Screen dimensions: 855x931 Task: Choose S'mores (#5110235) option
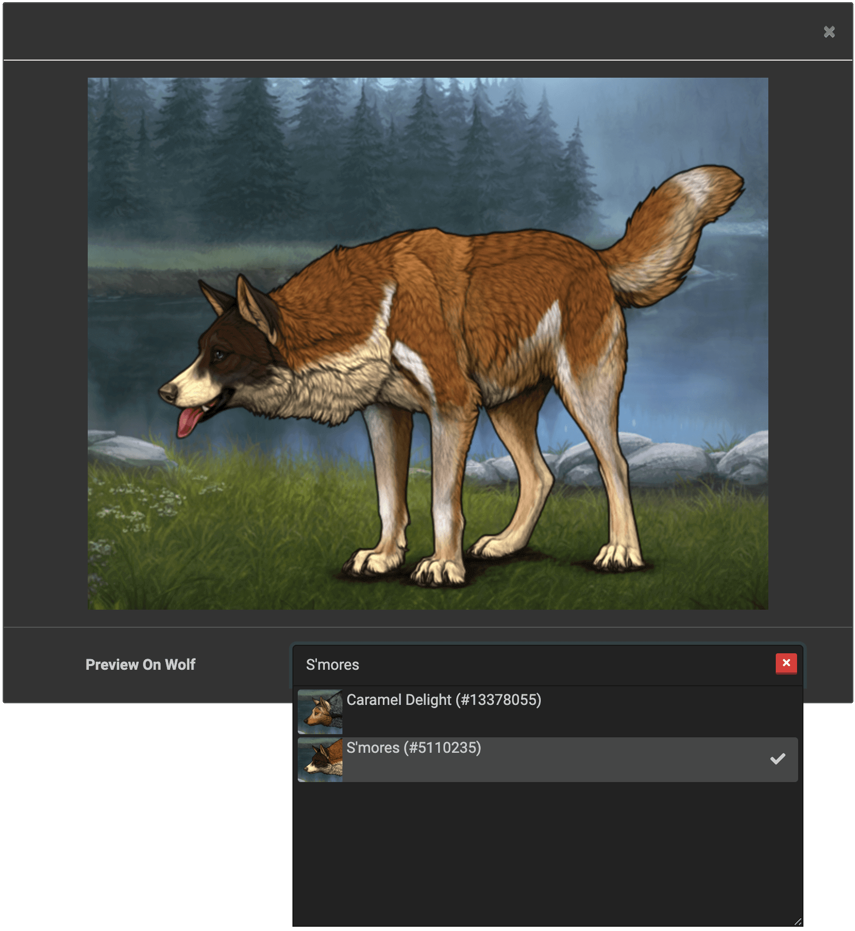coord(414,748)
